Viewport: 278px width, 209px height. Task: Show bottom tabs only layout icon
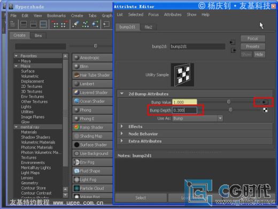[x=34, y=24]
